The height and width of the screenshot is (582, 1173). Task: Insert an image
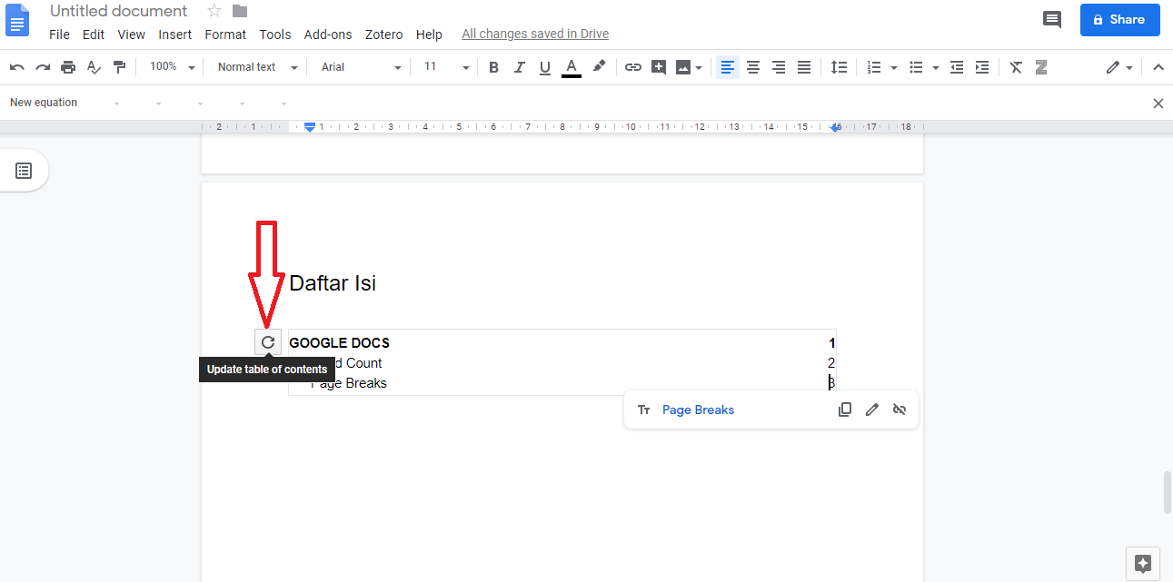click(681, 66)
